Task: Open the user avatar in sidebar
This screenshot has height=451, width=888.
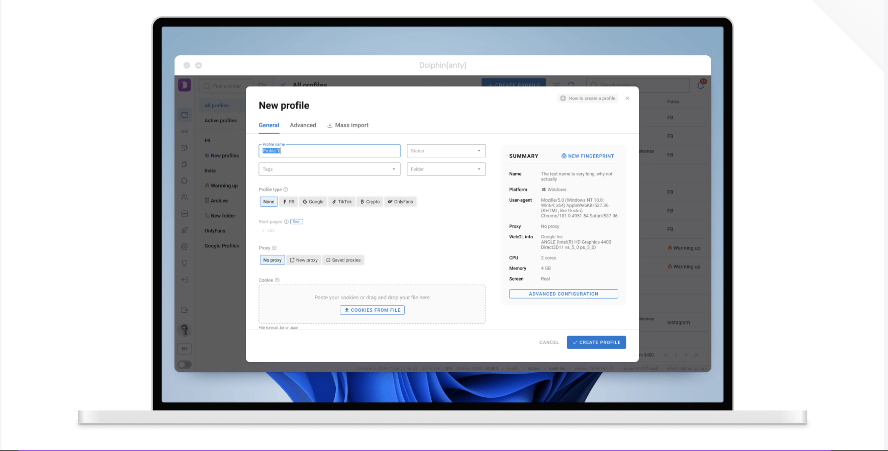Action: coord(184,330)
